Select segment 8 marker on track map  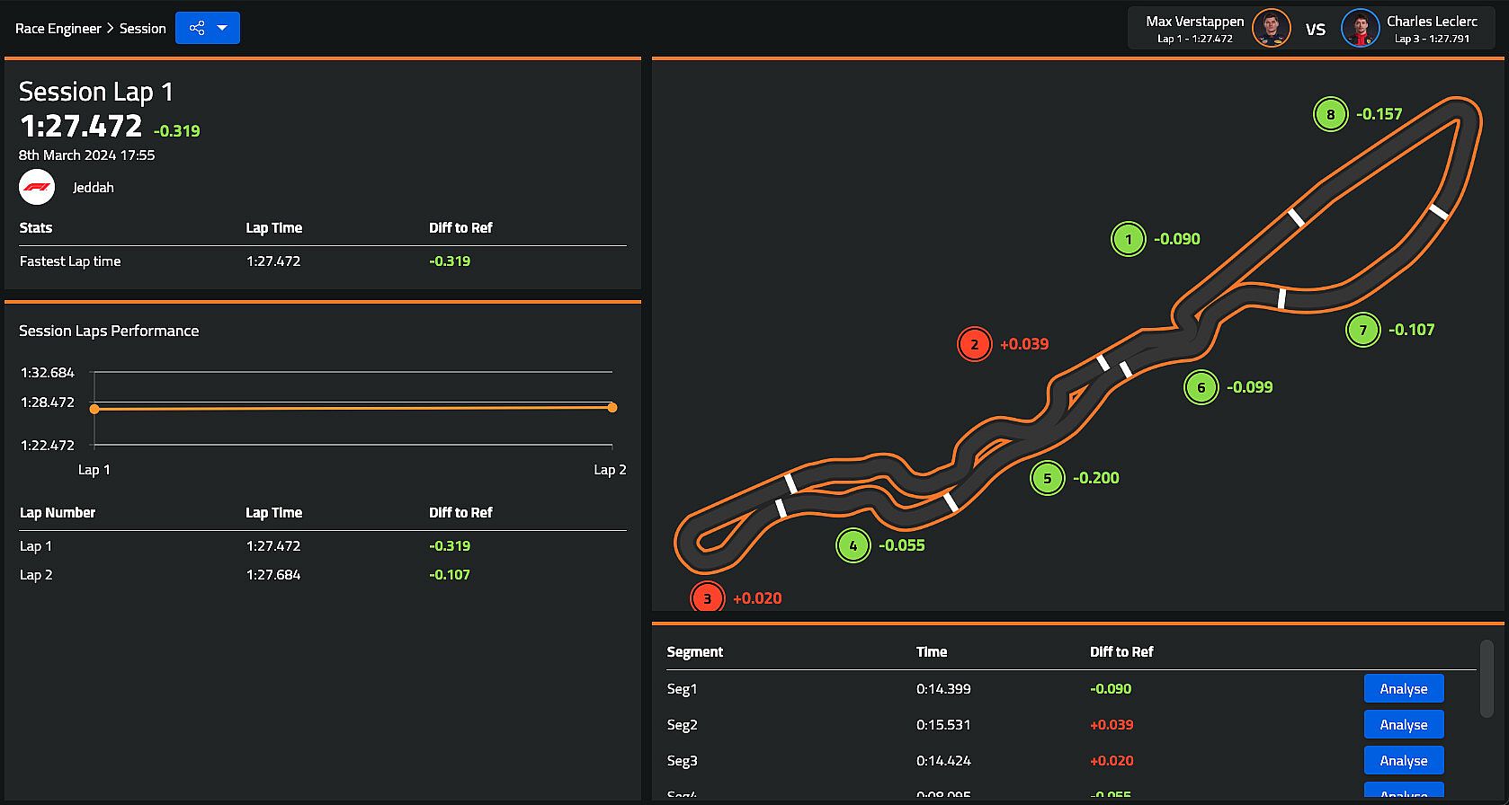1330,114
